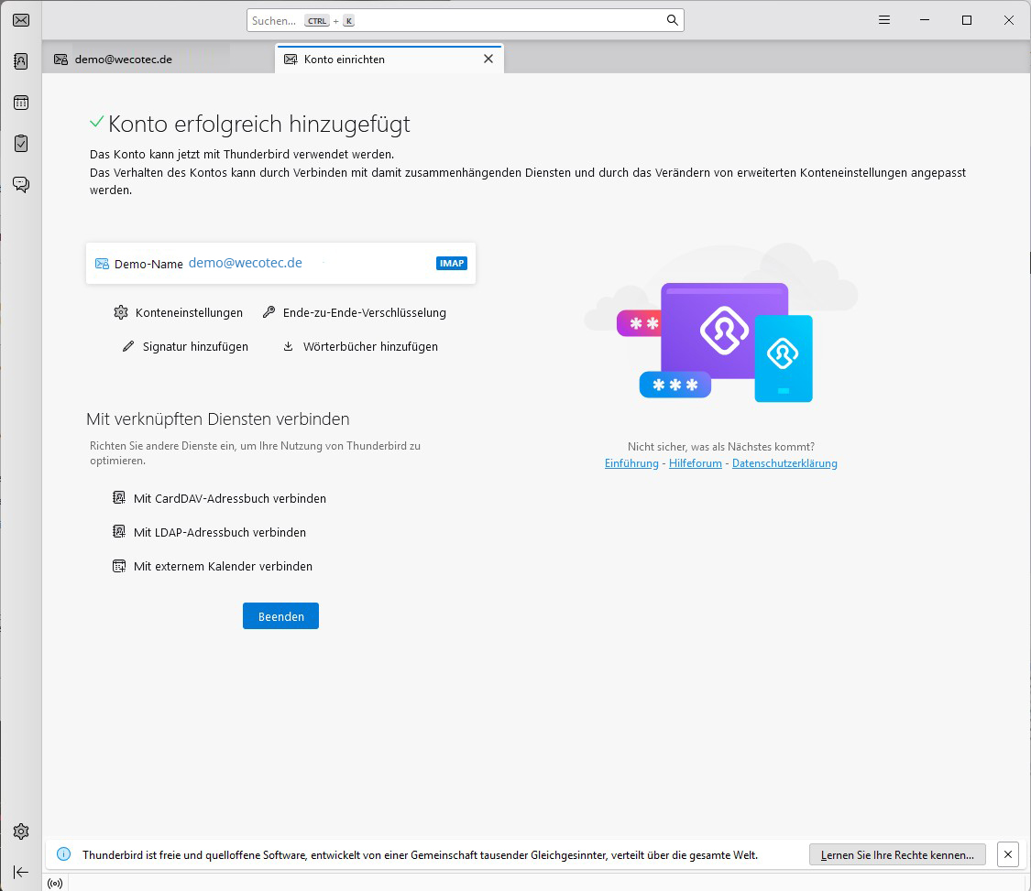Click the Mit verknüpften Diensten verbinden heading
This screenshot has height=891, width=1031.
217,418
